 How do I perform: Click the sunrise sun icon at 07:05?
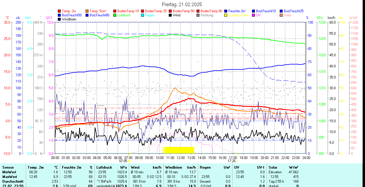129,161
